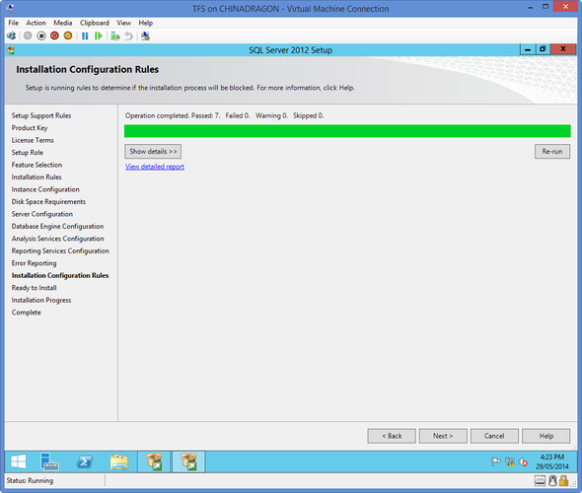The height and width of the screenshot is (493, 582).
Task: Click the Re-run button
Action: (552, 151)
